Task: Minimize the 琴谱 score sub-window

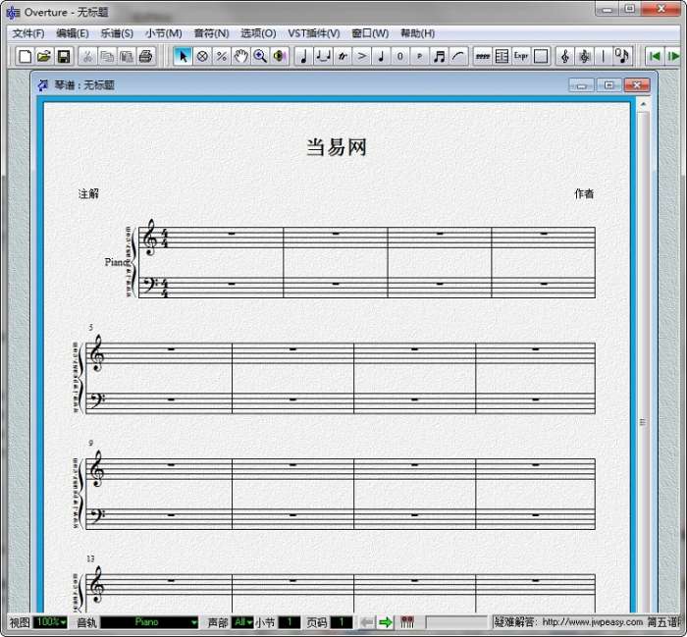Action: [x=581, y=85]
